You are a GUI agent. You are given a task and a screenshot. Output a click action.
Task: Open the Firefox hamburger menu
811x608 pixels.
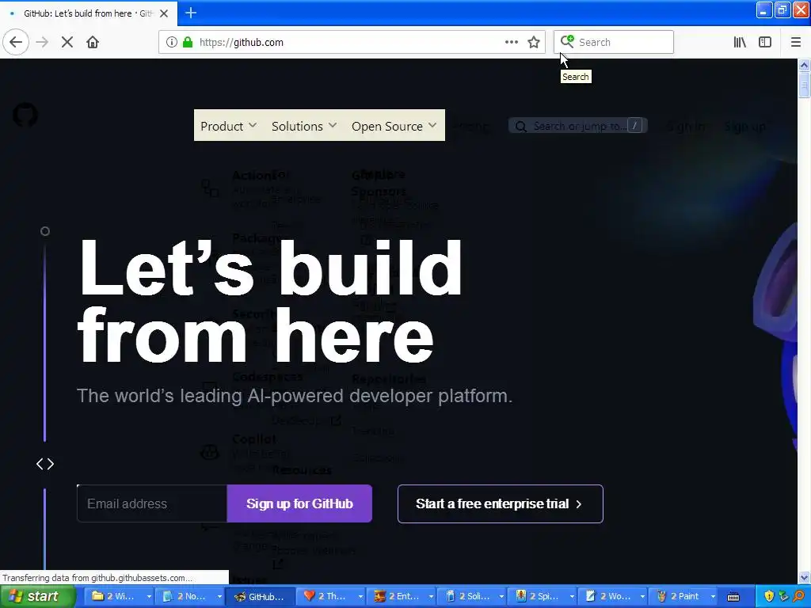(795, 42)
